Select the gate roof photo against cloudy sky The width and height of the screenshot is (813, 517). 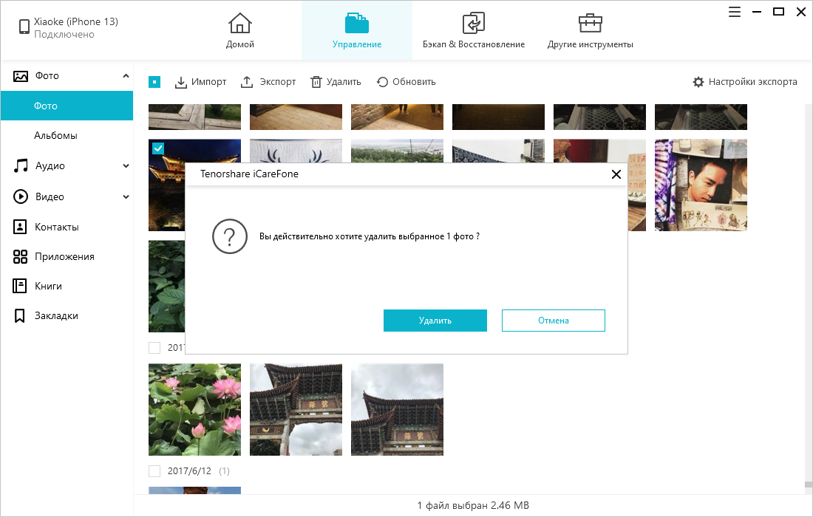tap(397, 410)
